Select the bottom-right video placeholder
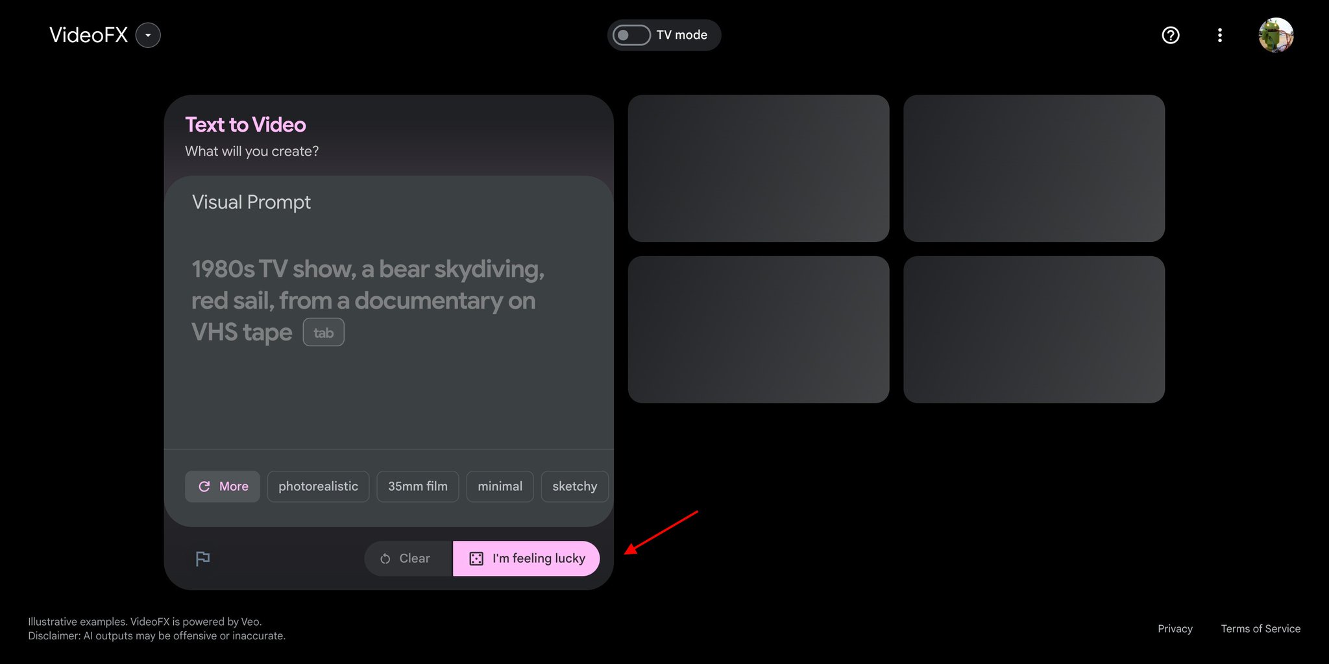This screenshot has width=1329, height=664. (1034, 329)
